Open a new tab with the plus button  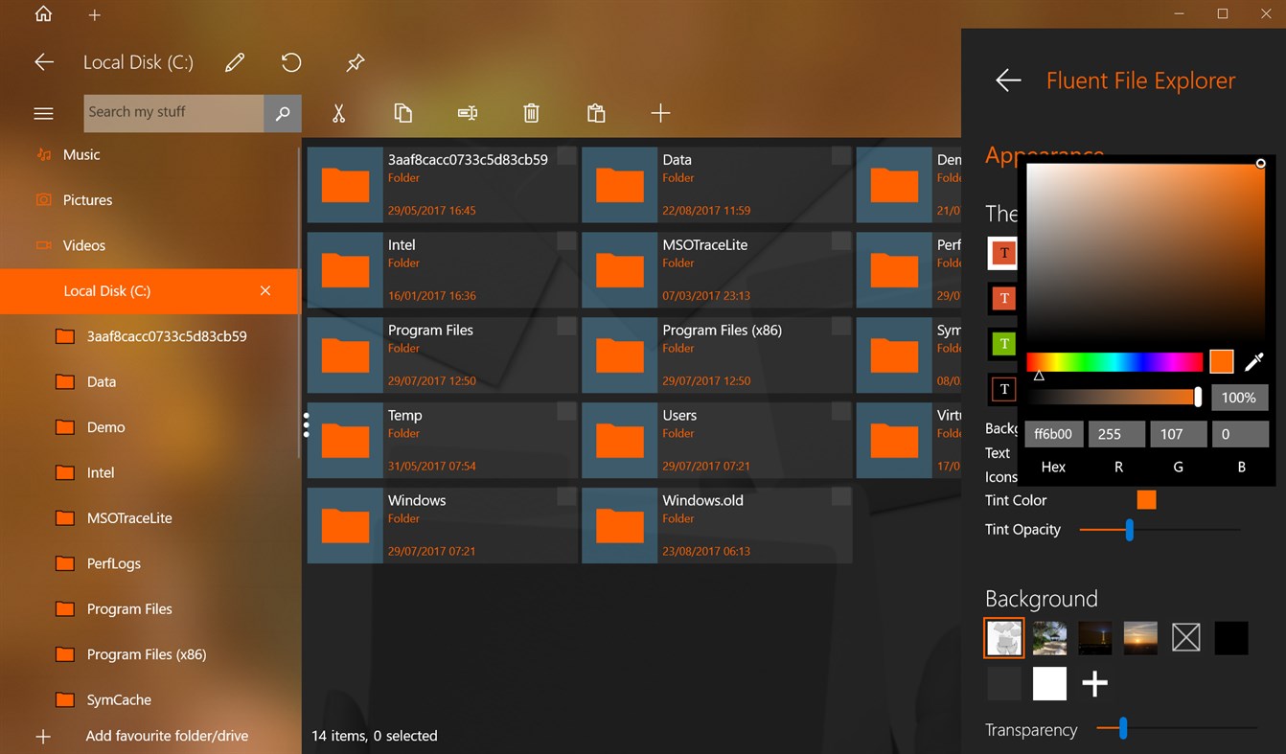[94, 14]
